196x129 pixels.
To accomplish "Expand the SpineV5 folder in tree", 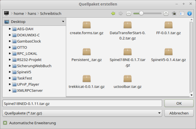I will (x=10, y=72).
